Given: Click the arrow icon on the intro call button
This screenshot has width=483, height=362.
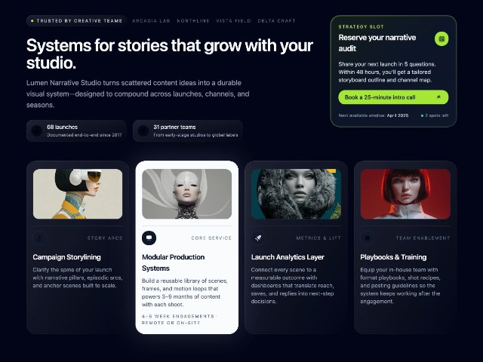Looking at the screenshot, I should pyautogui.click(x=438, y=97).
